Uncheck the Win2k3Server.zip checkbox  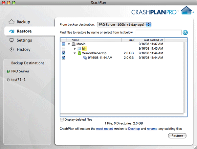63,53
